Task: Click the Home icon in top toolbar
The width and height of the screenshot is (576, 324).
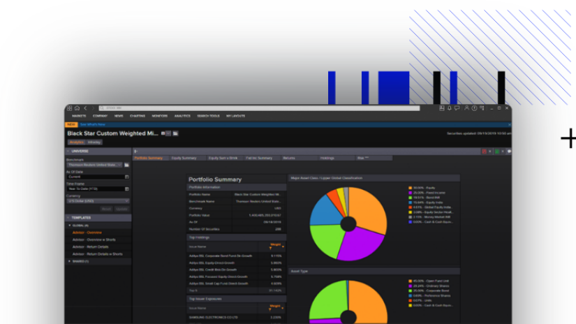Action: point(77,108)
